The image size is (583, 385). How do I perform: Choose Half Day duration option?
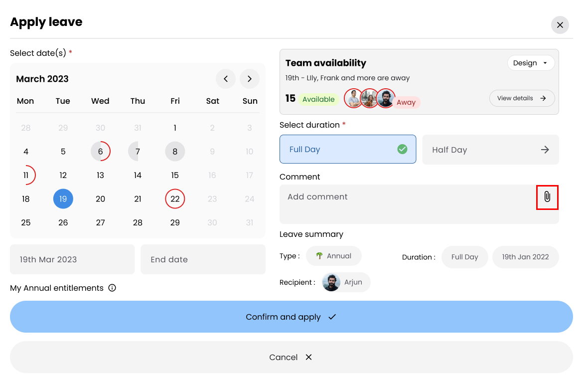pos(490,150)
